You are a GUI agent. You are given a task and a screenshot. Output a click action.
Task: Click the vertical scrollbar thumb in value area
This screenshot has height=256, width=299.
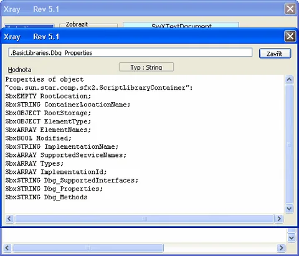pos(289,144)
